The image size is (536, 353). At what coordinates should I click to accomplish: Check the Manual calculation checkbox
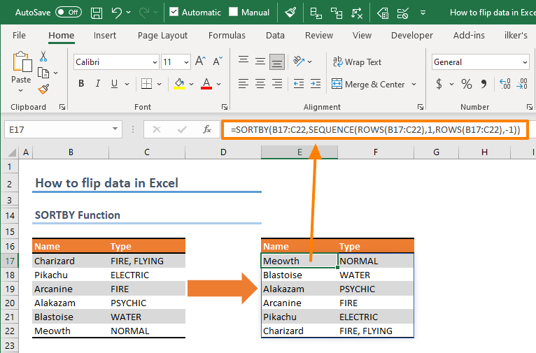(x=233, y=13)
